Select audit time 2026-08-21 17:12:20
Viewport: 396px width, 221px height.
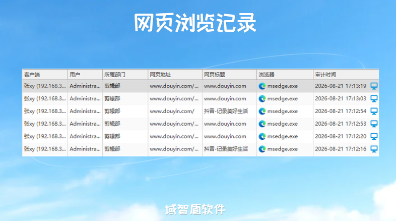tap(341, 136)
